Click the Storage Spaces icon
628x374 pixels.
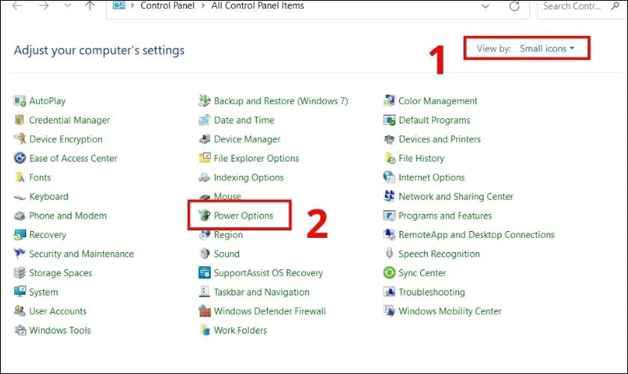point(19,272)
